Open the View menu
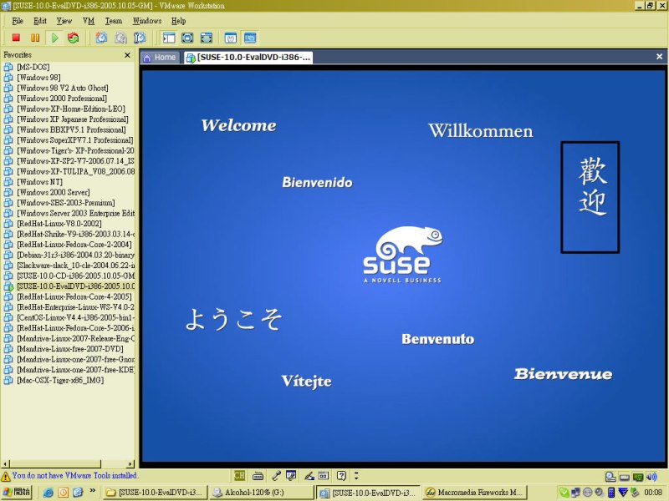The image size is (669, 501). [64, 21]
